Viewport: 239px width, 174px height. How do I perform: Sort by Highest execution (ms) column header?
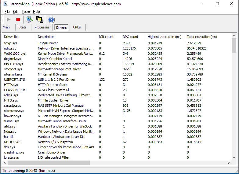[x=165, y=37]
